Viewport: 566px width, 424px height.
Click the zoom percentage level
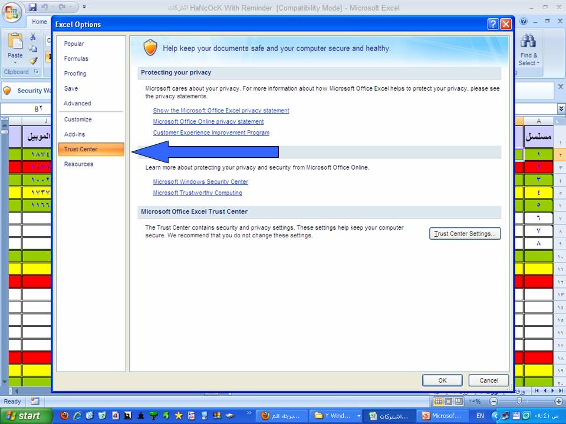pyautogui.click(x=475, y=401)
